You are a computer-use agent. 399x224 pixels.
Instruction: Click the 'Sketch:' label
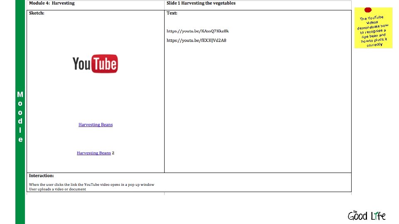click(37, 13)
